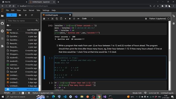
Task: Restart kernel and run all cells
Action: click(78, 19)
